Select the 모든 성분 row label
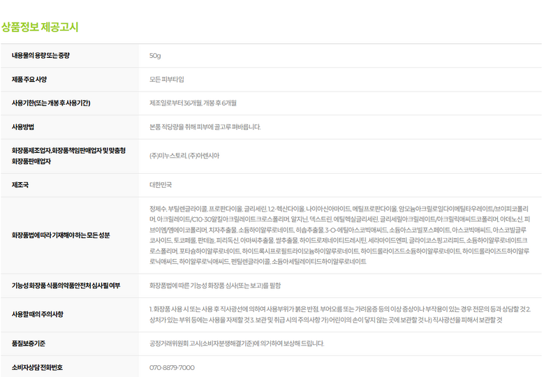Viewport: 544px width, 377px height. tap(61, 235)
